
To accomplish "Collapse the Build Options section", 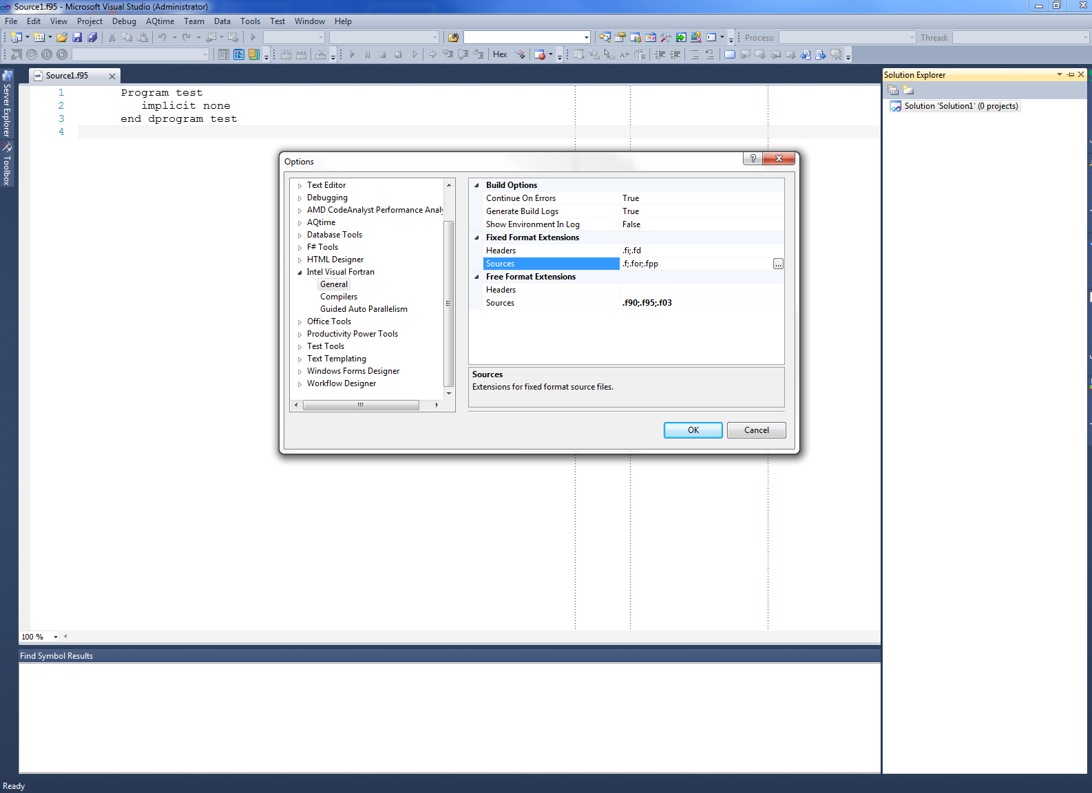I will [x=476, y=185].
